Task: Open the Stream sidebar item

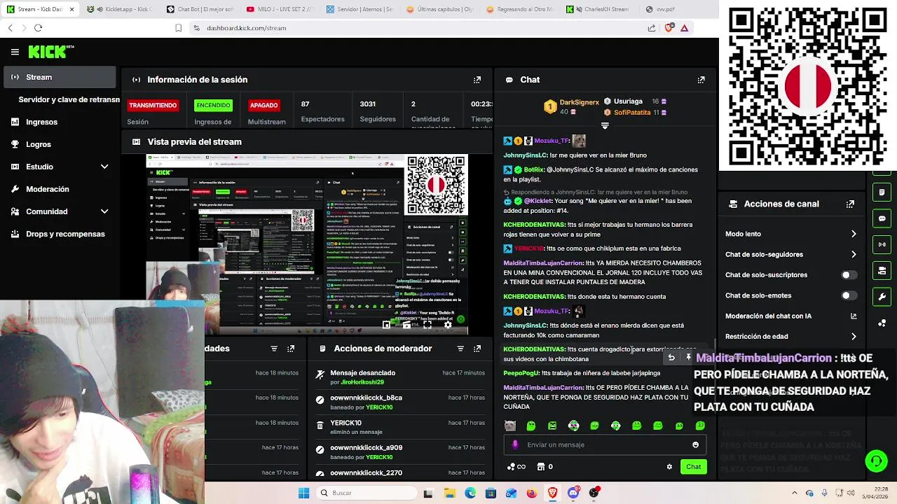Action: point(60,77)
